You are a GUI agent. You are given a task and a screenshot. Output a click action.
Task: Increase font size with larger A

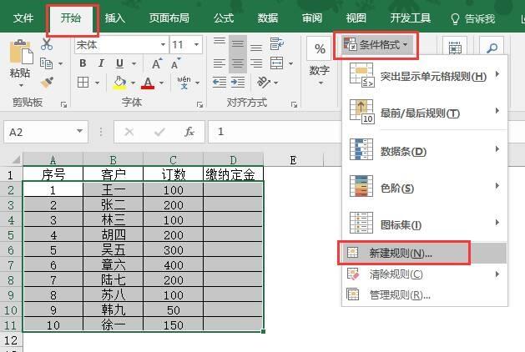[x=157, y=63]
